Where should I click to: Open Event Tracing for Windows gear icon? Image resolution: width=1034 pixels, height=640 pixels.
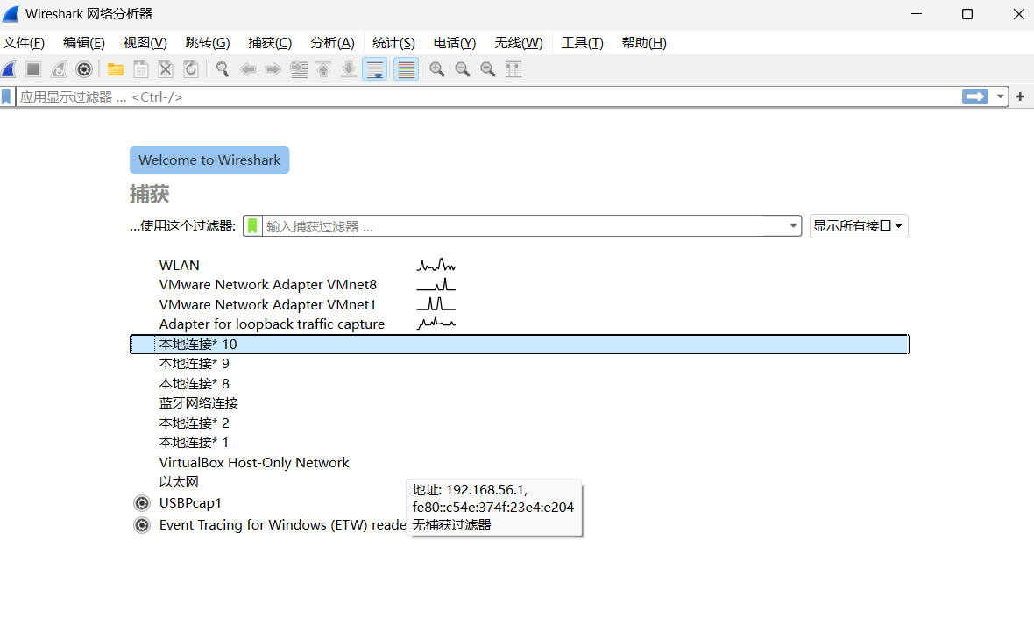click(x=142, y=525)
